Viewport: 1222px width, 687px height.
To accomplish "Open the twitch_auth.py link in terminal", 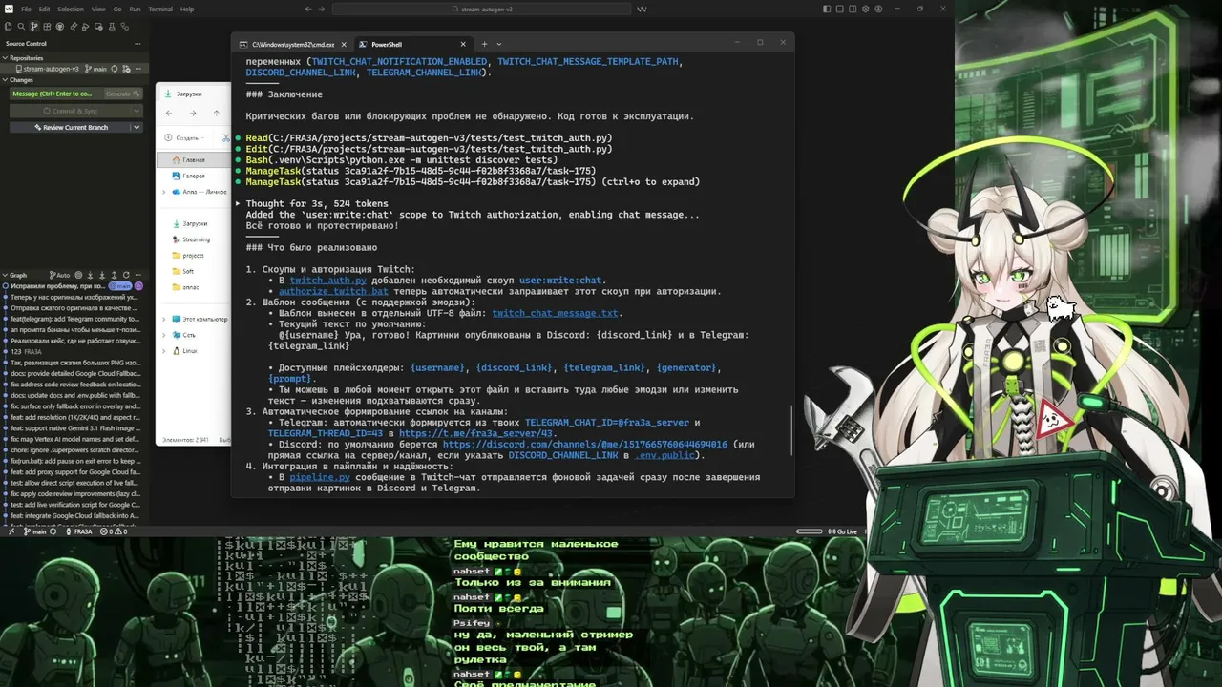I will [328, 281].
